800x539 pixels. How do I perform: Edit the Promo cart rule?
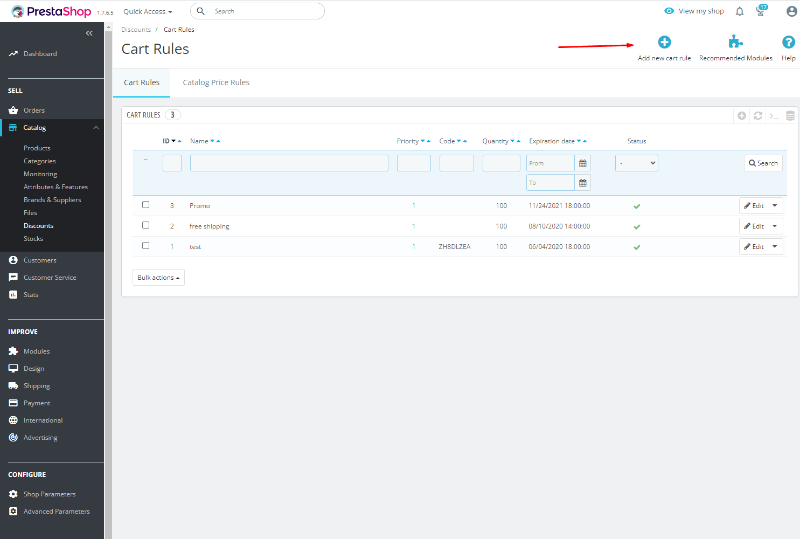pos(754,206)
